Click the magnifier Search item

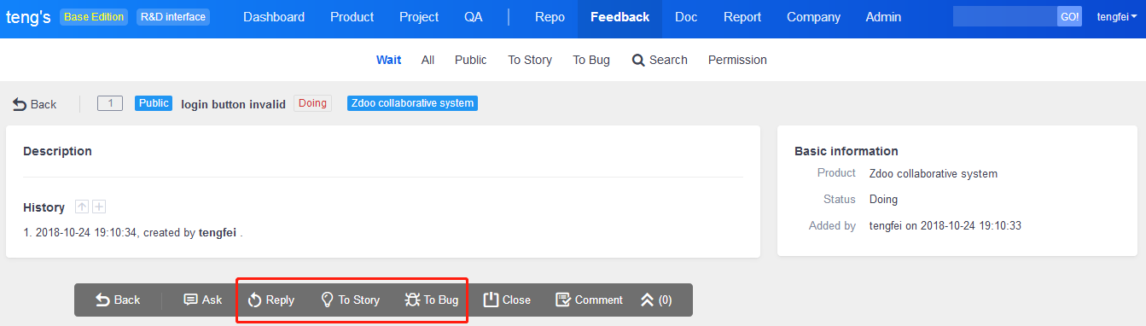660,60
